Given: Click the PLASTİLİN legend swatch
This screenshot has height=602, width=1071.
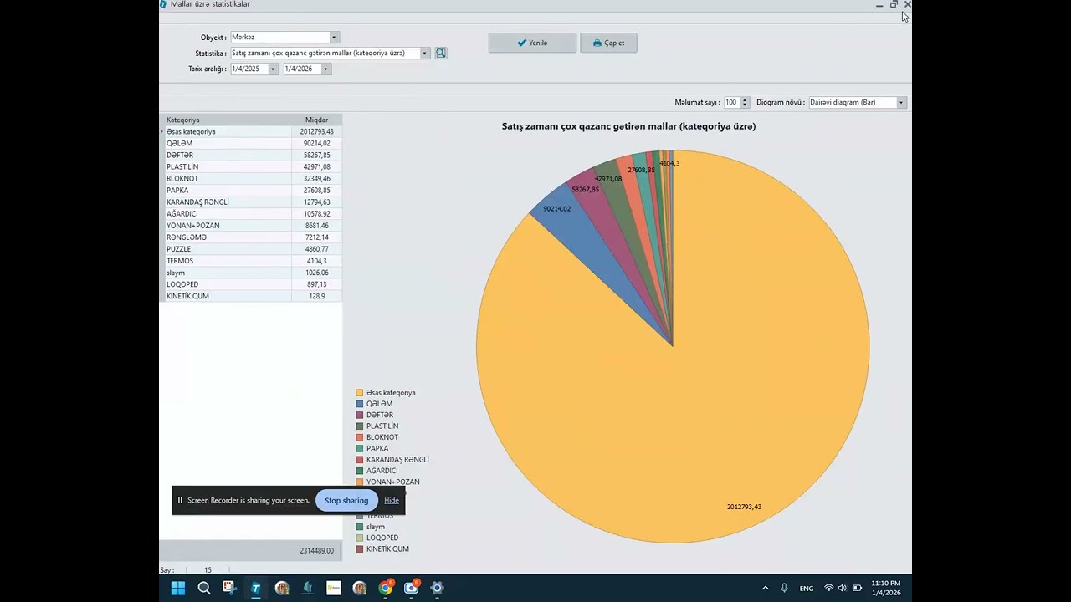Looking at the screenshot, I should pyautogui.click(x=360, y=426).
